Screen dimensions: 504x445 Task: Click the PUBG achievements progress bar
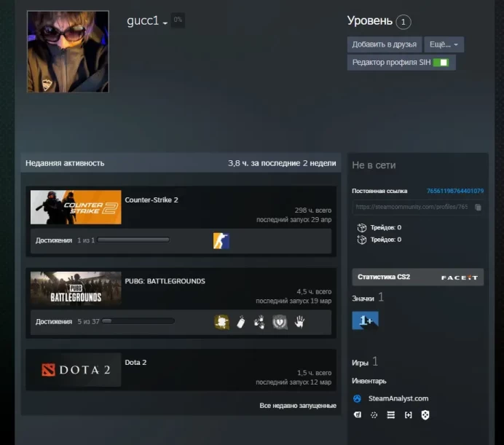coord(138,321)
